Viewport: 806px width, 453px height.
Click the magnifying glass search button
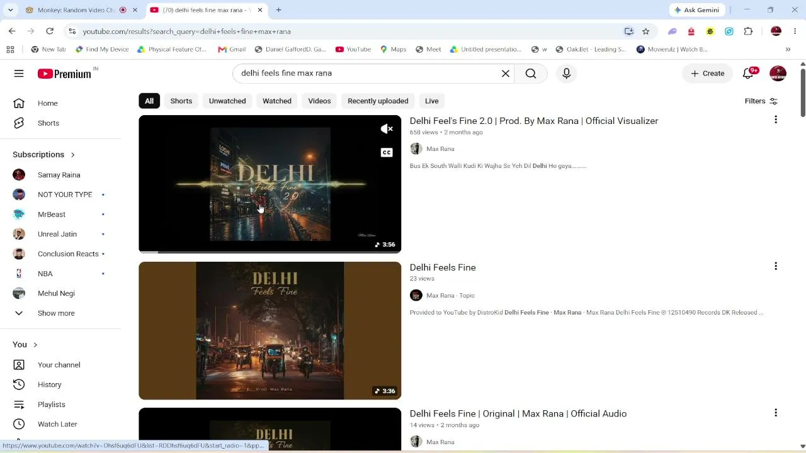(531, 74)
